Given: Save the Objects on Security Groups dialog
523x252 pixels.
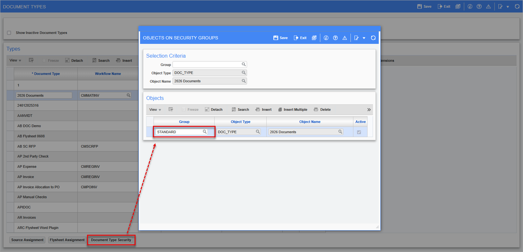Looking at the screenshot, I should point(280,38).
